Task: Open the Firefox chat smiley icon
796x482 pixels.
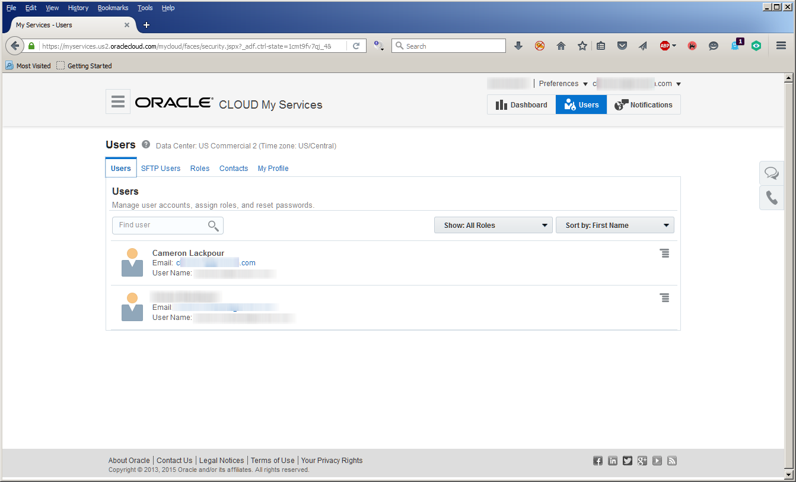Action: coord(714,46)
